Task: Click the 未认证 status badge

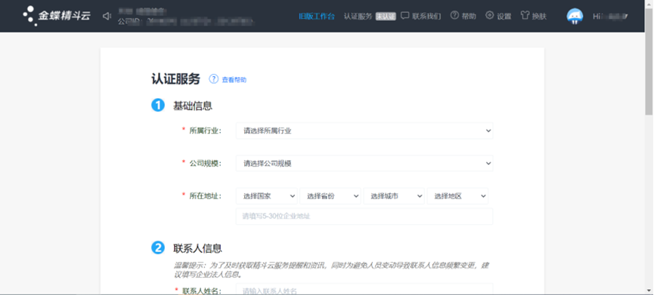Action: 386,17
